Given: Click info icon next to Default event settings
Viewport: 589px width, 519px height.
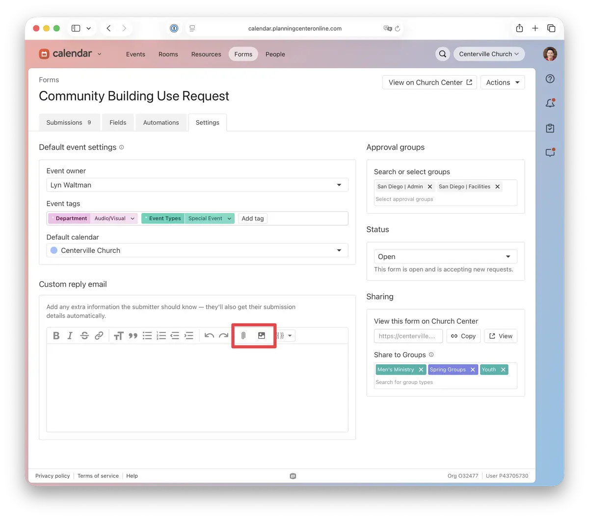Looking at the screenshot, I should point(122,147).
